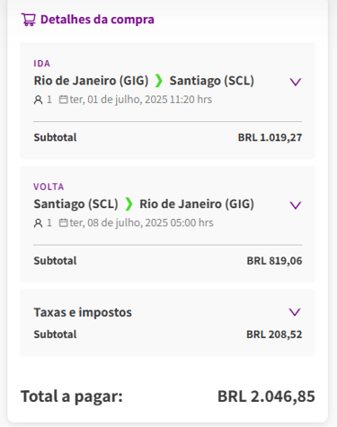Click the Detalhes da compra heading
This screenshot has height=427, width=337.
97,20
